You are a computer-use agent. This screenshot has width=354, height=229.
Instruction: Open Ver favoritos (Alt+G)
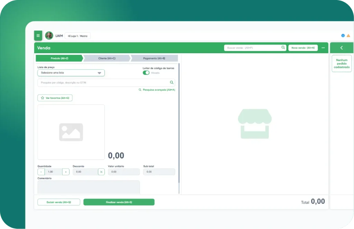pyautogui.click(x=55, y=98)
